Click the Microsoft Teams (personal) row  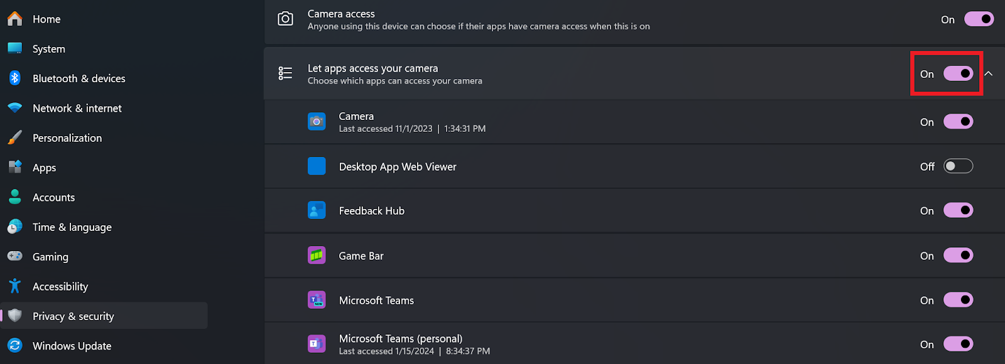[x=565, y=344]
